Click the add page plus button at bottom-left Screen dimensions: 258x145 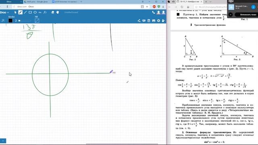pyautogui.click(x=3, y=141)
